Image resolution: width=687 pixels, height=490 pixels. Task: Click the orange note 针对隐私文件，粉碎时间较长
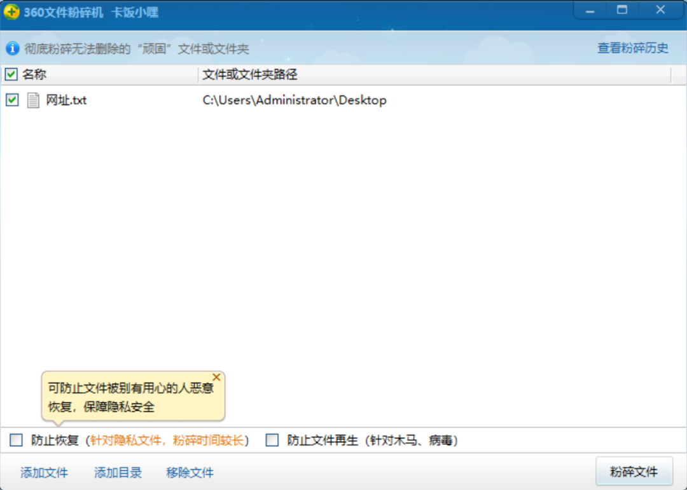167,440
